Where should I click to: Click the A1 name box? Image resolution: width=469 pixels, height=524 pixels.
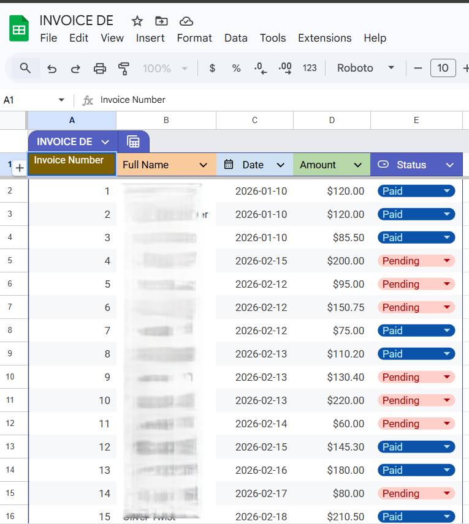pos(34,100)
